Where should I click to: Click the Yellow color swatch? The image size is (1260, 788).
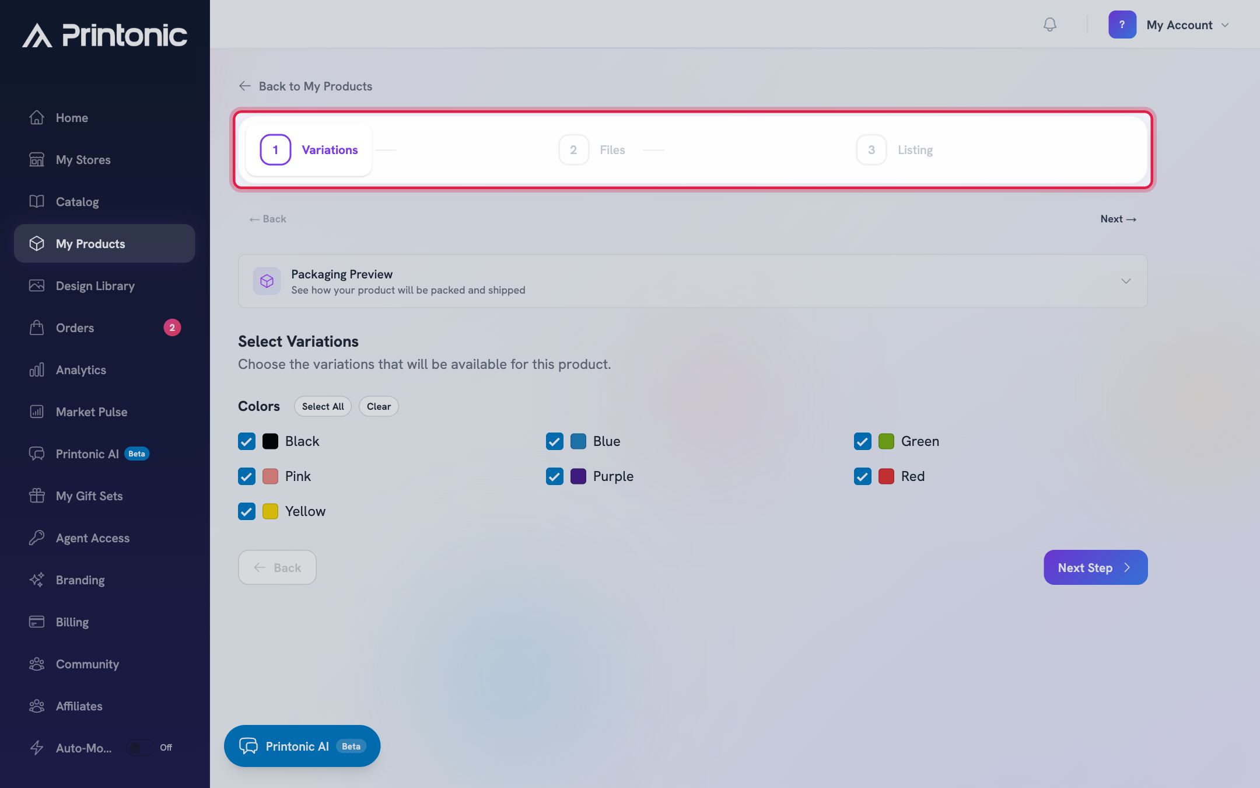[x=270, y=511]
